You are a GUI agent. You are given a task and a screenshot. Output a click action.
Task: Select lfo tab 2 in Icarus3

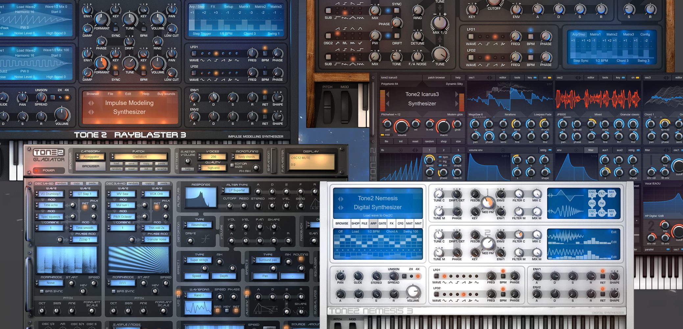pyautogui.click(x=444, y=150)
